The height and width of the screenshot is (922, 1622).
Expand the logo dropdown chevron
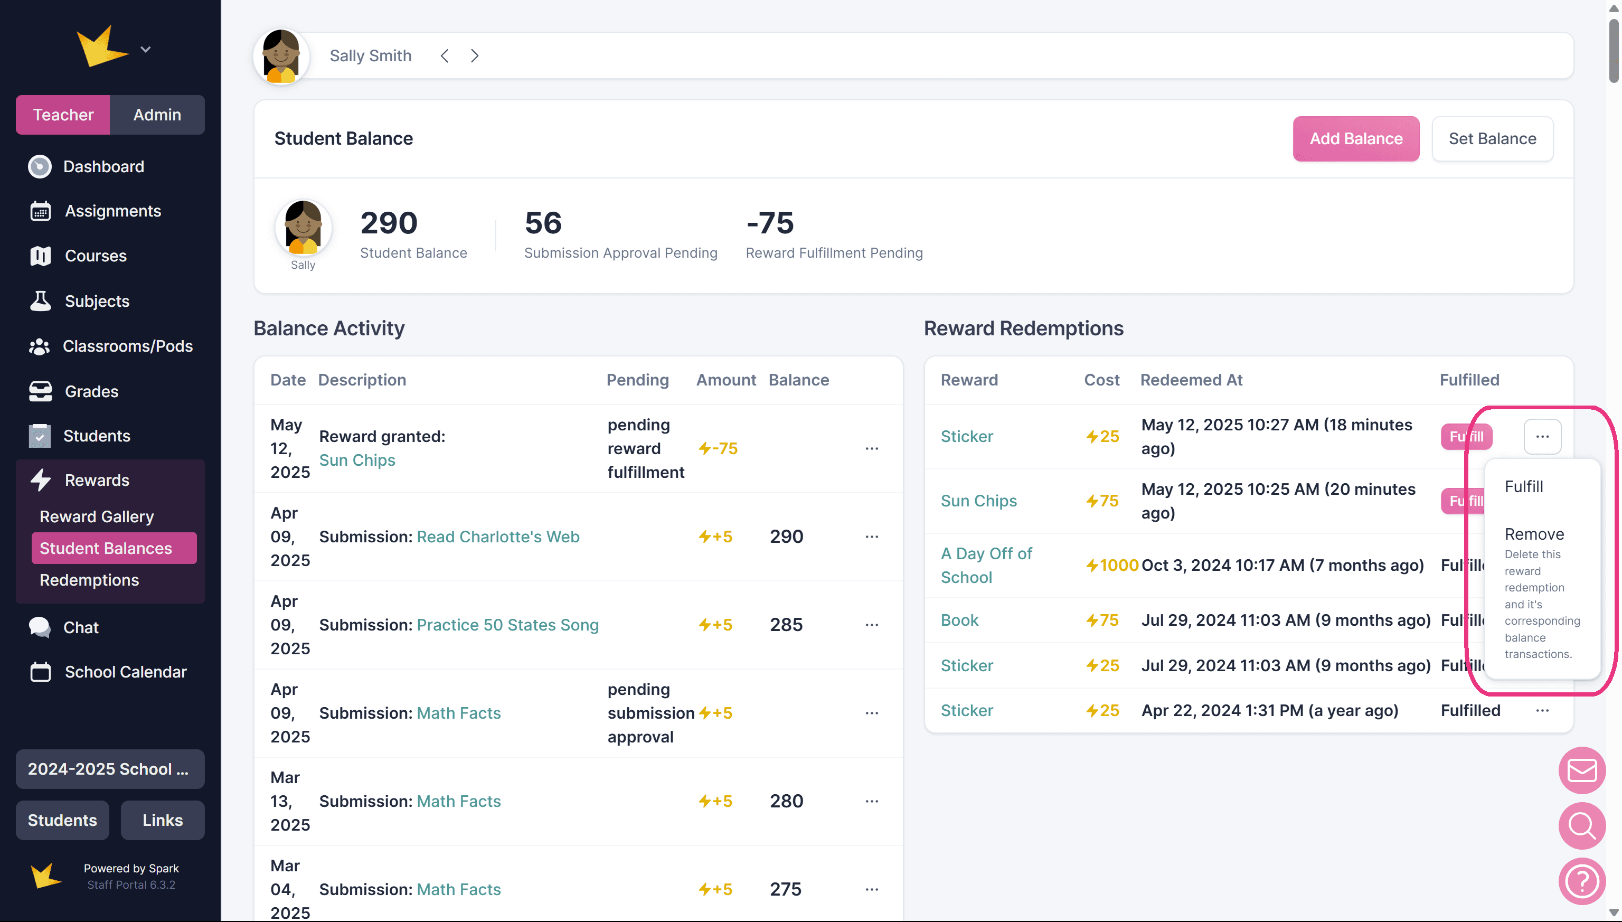(x=146, y=50)
